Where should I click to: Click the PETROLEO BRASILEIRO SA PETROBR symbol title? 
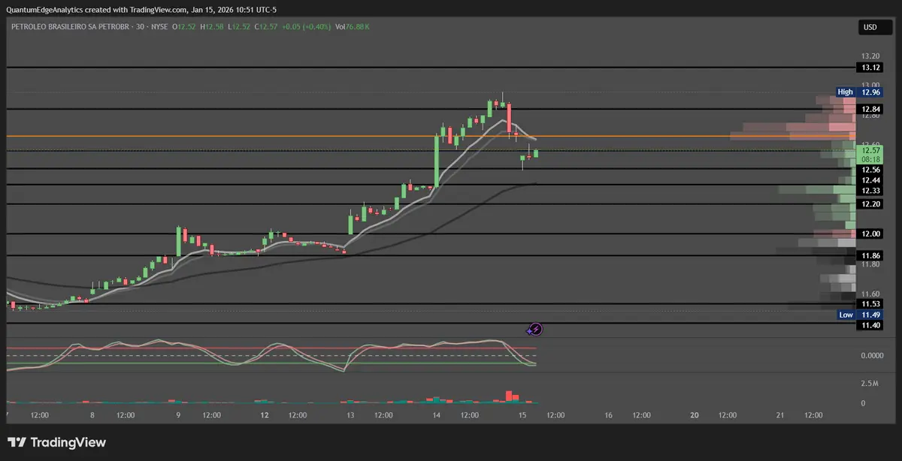pyautogui.click(x=71, y=27)
